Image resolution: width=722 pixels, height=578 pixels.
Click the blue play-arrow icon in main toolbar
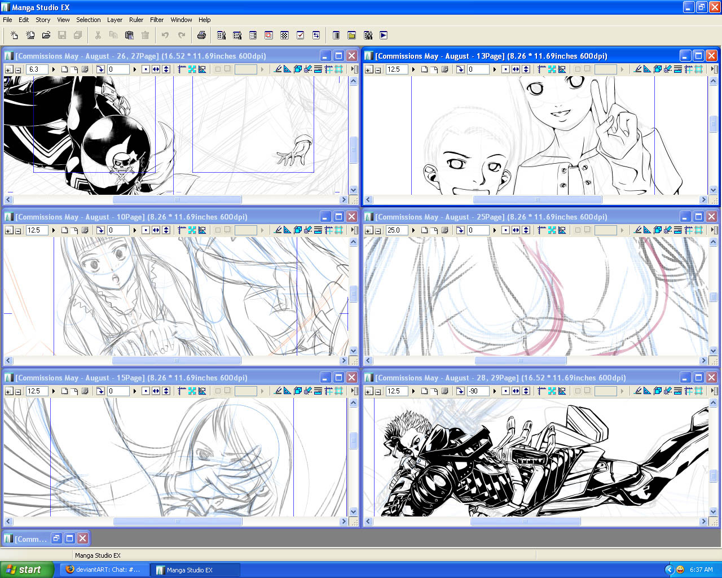point(384,35)
